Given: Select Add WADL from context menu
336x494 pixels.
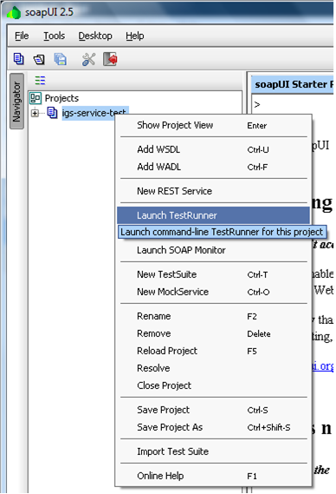Looking at the screenshot, I should (x=213, y=167).
